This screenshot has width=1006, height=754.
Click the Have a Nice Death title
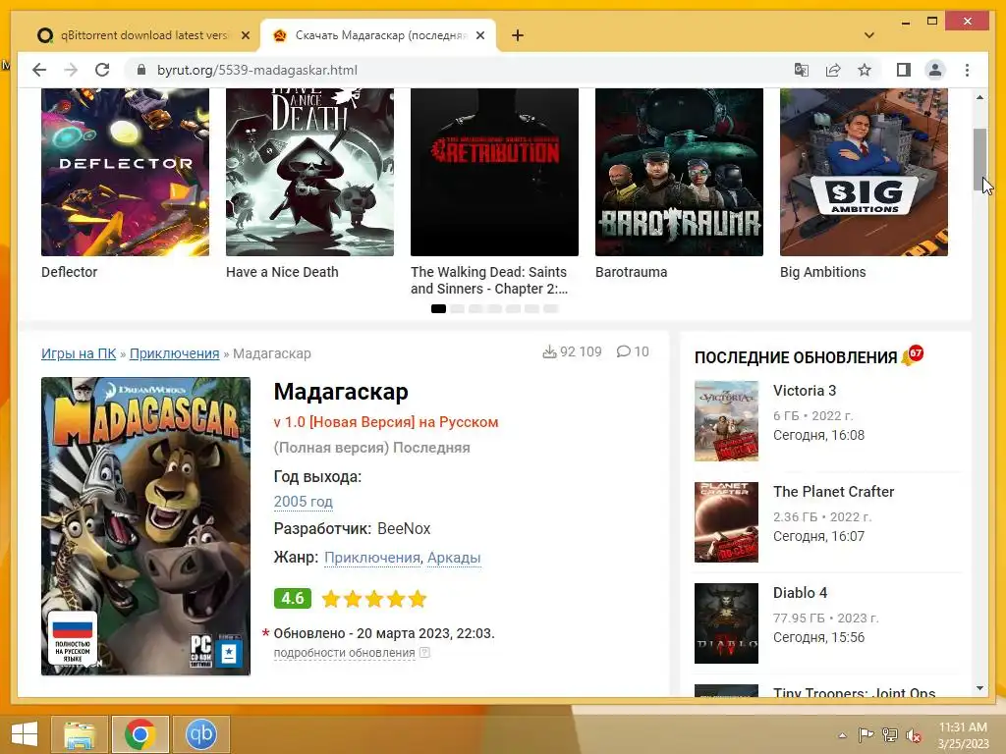(282, 272)
